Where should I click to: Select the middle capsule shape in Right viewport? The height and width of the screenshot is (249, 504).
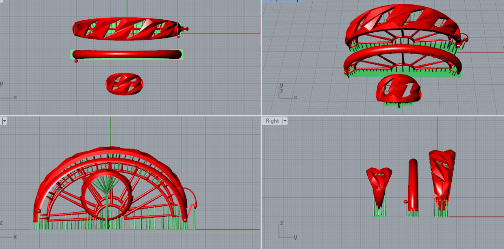413,184
